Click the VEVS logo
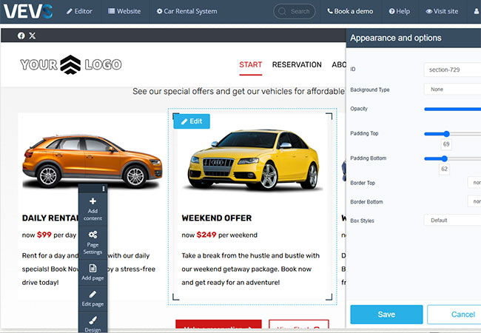The height and width of the screenshot is (333, 481). point(28,11)
